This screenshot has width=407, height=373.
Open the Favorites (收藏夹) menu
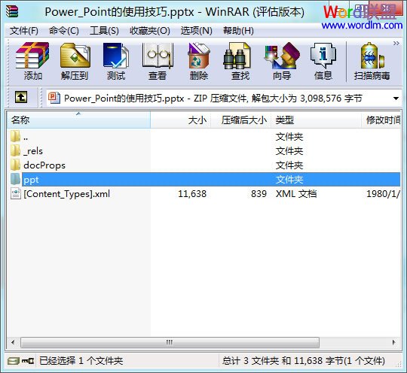coord(150,31)
